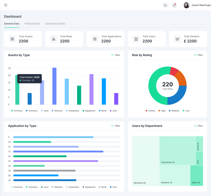Click the Total Applications grid icon
Viewport: 211px width, 196px height.
pyautogui.click(x=95, y=39)
